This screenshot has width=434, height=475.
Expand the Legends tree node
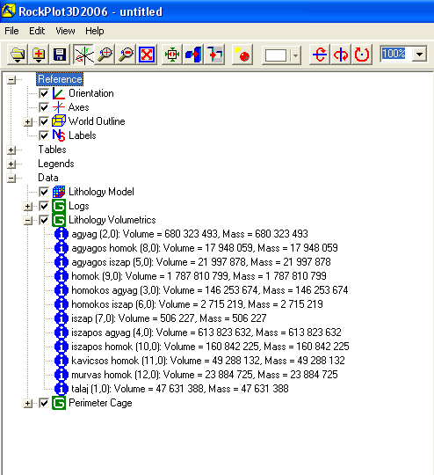[x=11, y=164]
